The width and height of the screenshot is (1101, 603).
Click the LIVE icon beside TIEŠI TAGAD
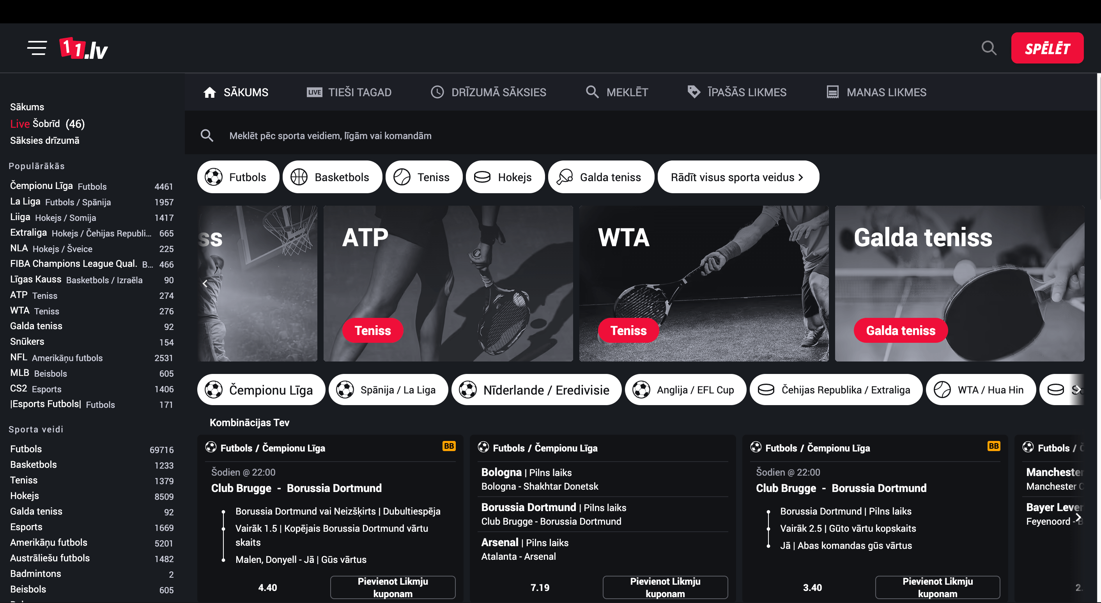(314, 92)
